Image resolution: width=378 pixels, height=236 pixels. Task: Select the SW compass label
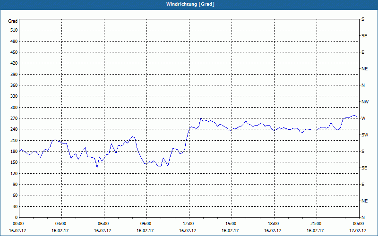tap(365, 135)
